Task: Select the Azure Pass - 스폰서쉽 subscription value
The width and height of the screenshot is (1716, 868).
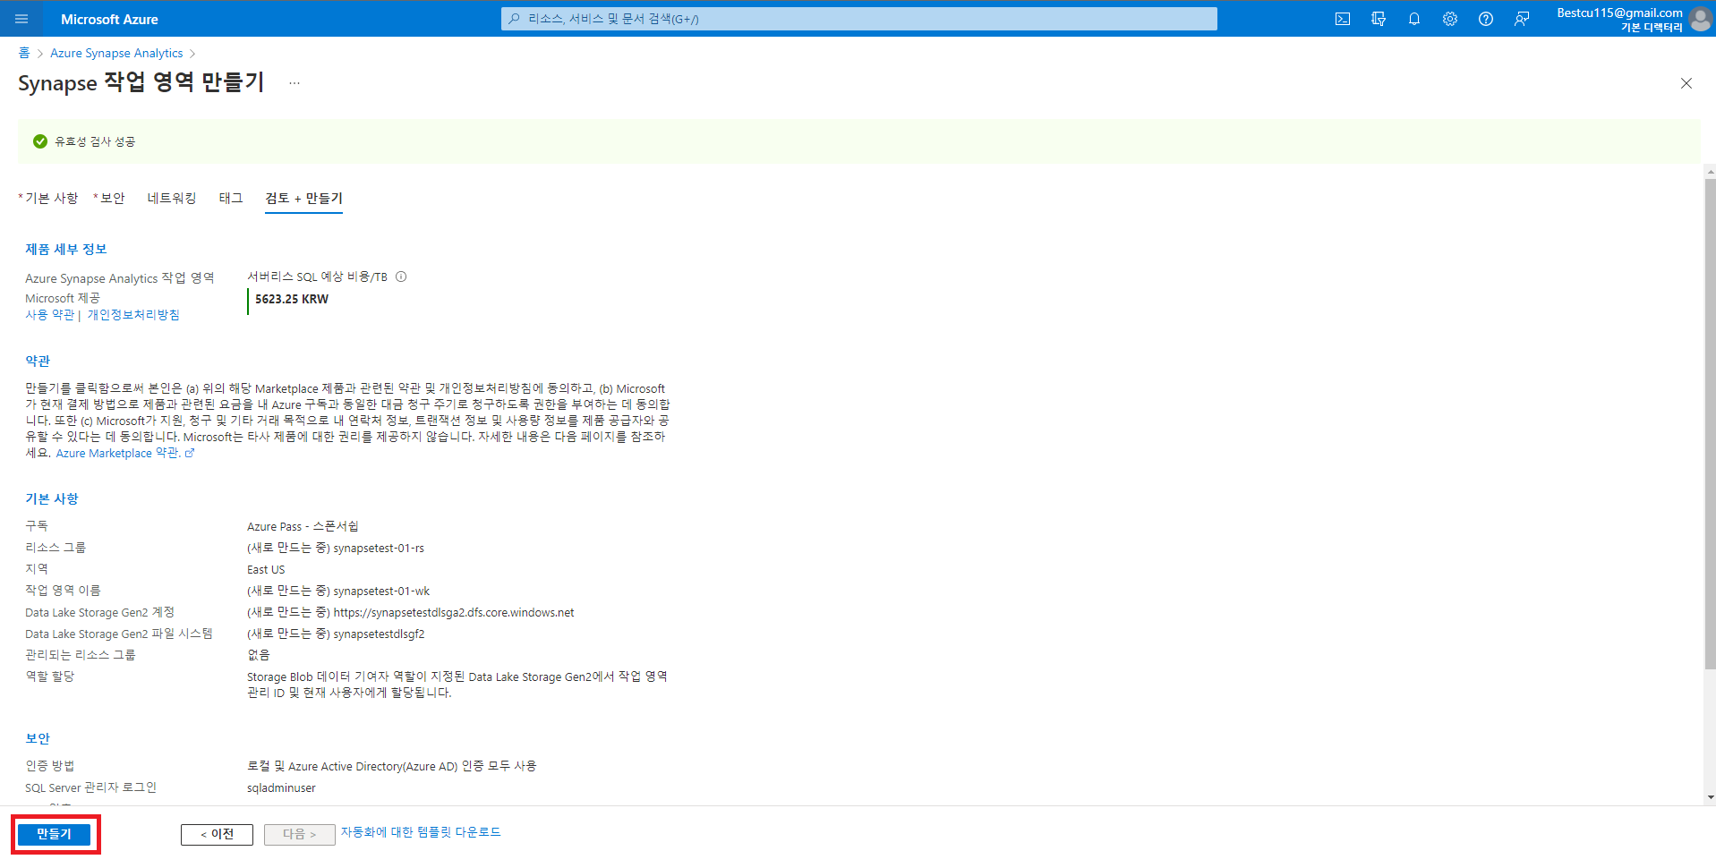Action: click(303, 526)
